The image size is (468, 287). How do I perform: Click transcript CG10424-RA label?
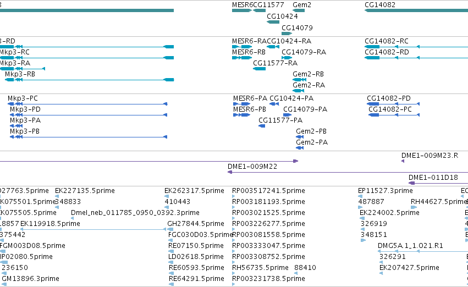[x=289, y=41]
